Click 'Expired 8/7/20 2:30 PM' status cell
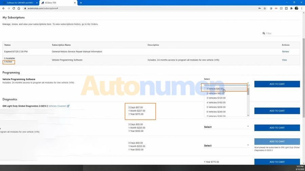305x171 pixels. coord(16,52)
